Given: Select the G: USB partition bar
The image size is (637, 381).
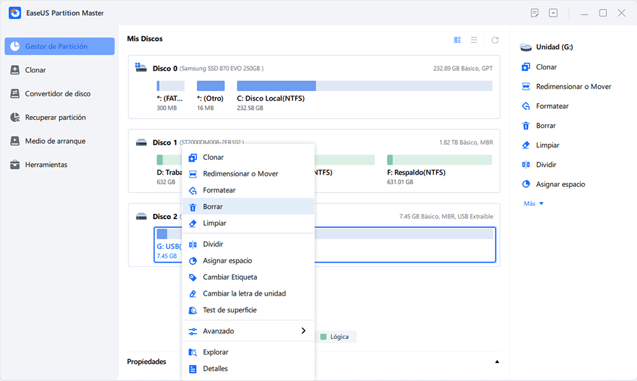Looking at the screenshot, I should pos(325,234).
